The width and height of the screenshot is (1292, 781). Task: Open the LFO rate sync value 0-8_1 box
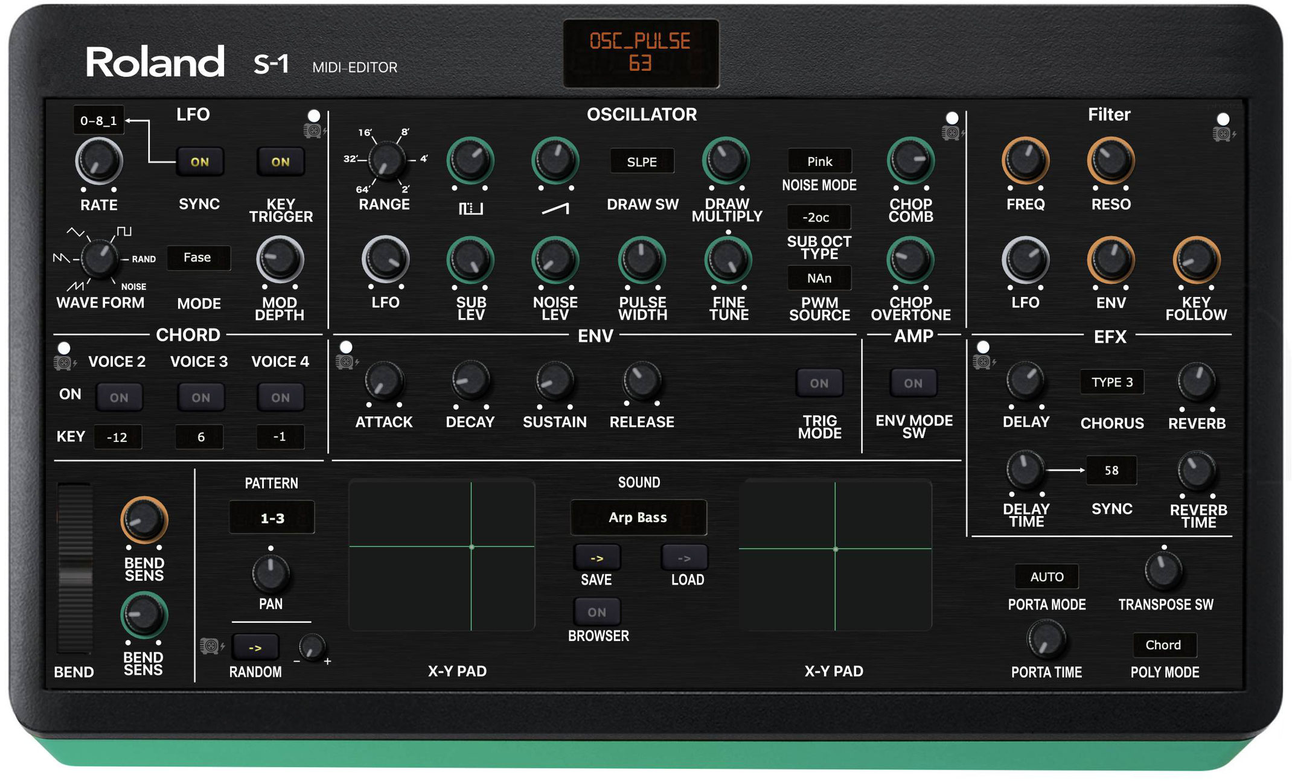point(99,120)
